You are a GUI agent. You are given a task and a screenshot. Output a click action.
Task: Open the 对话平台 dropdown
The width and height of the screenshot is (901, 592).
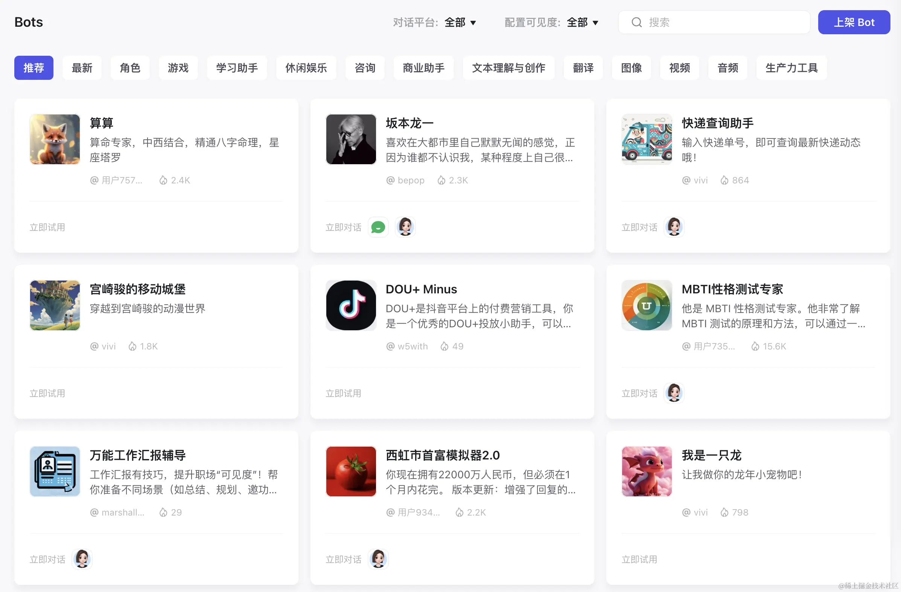pyautogui.click(x=460, y=22)
